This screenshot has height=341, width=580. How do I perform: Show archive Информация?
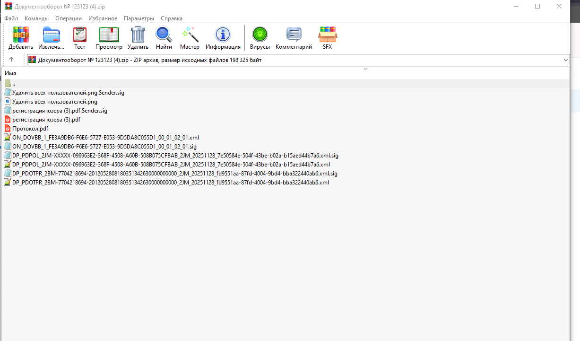(223, 35)
